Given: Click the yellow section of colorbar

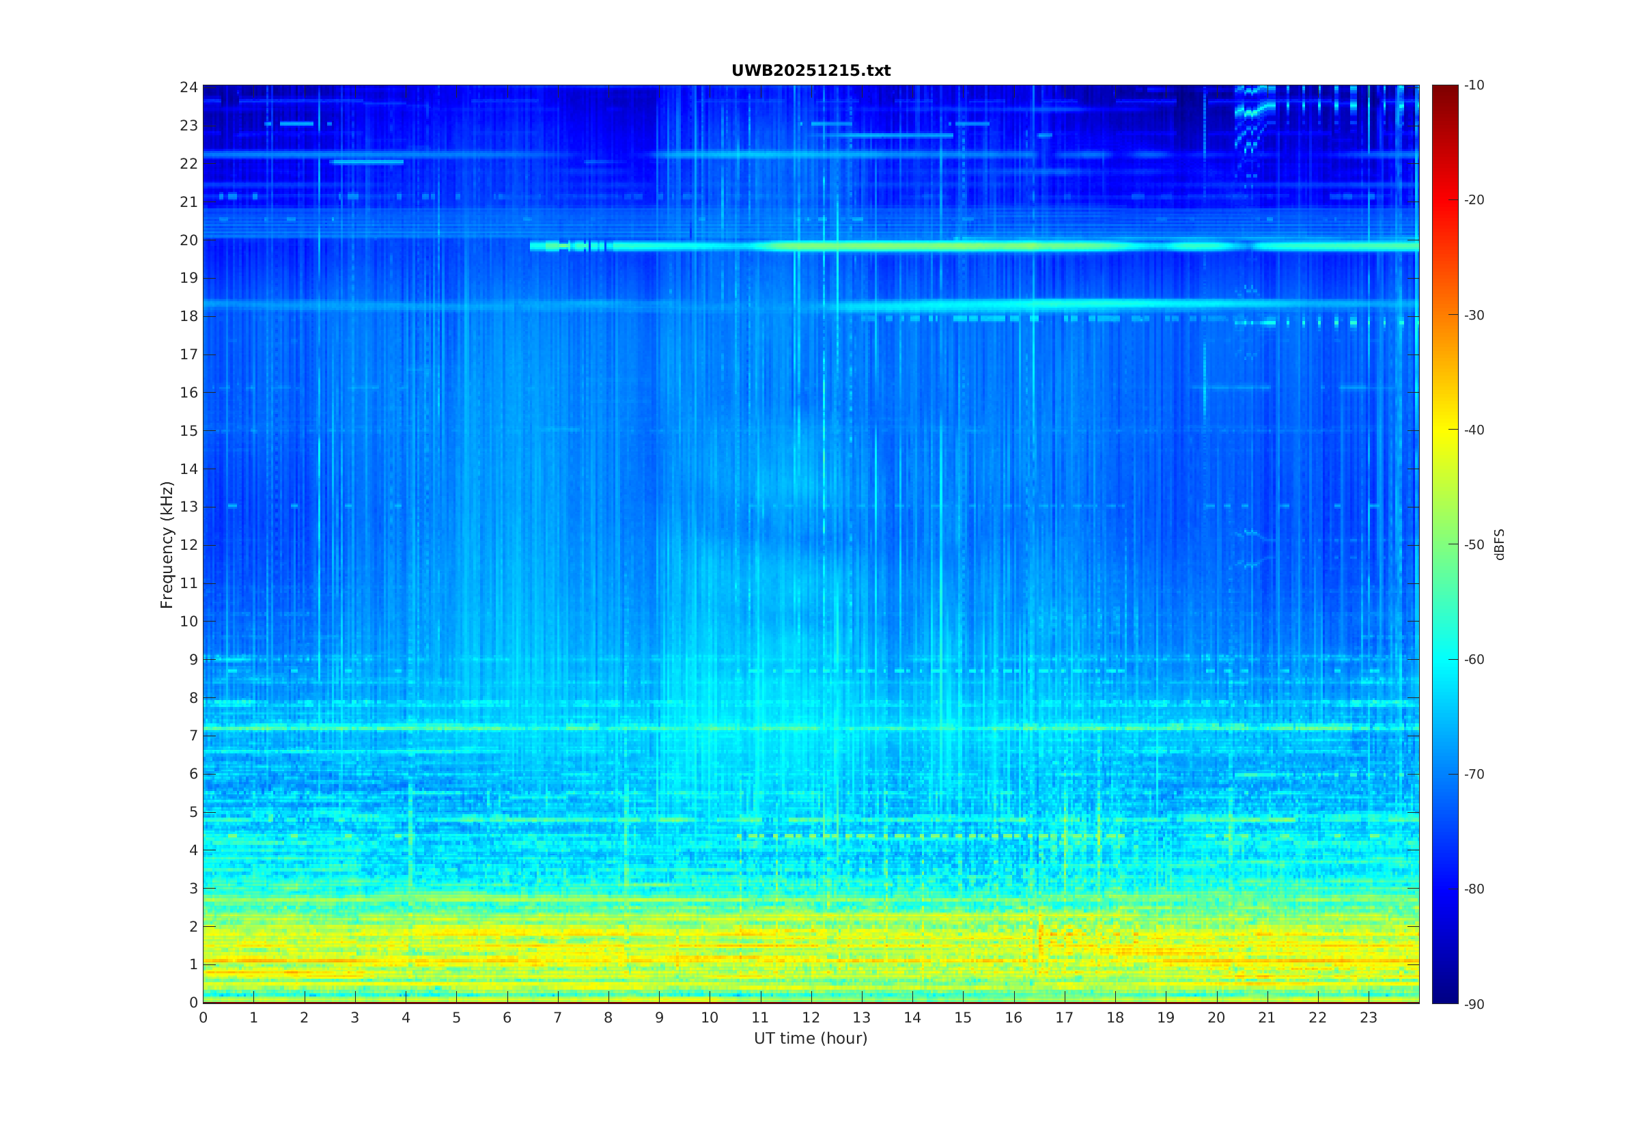Looking at the screenshot, I should pyautogui.click(x=1444, y=430).
